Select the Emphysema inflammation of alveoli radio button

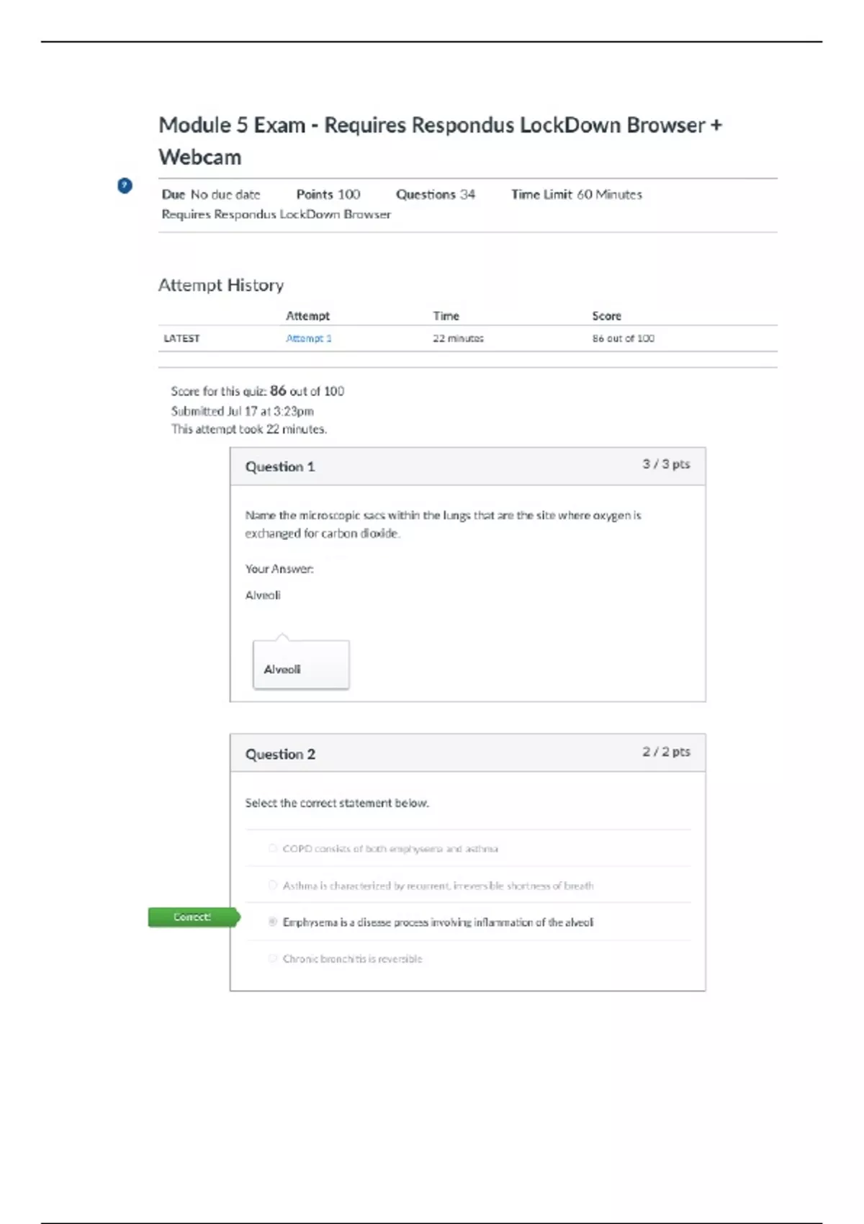273,922
